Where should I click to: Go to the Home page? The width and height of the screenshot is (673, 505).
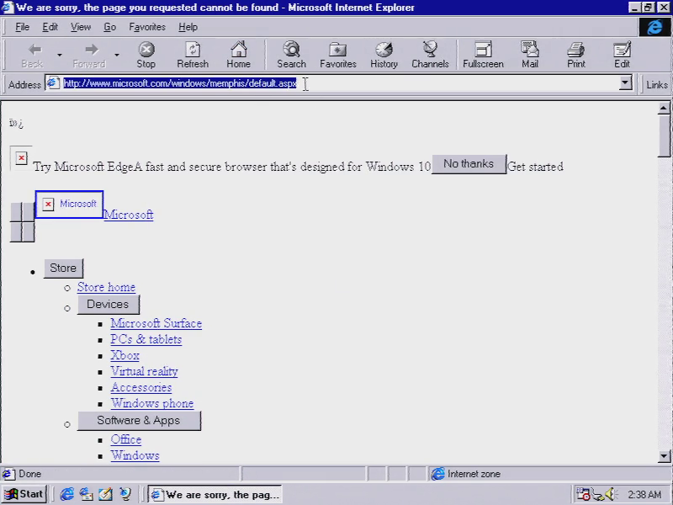click(239, 55)
